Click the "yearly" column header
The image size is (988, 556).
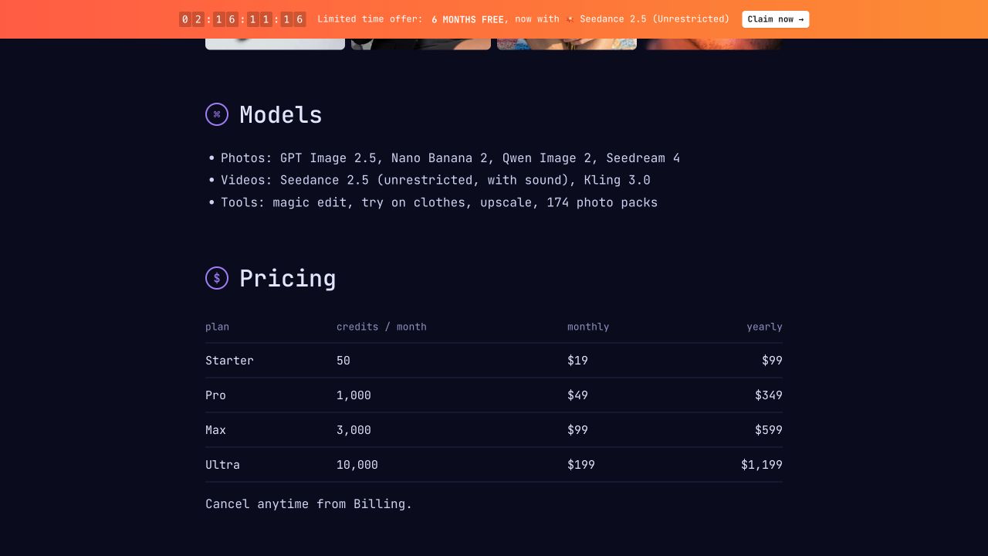tap(764, 327)
